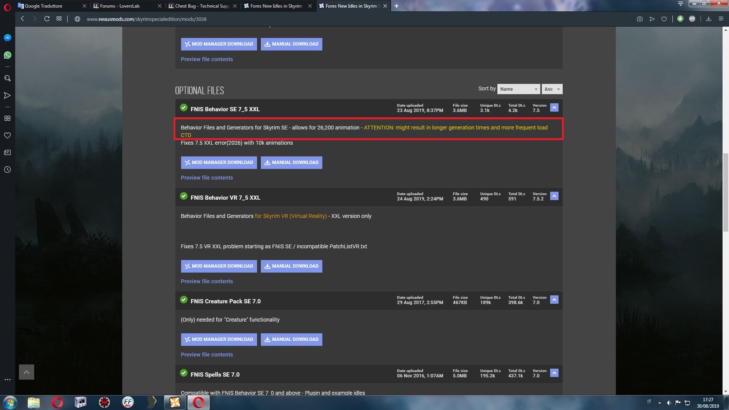
Task: Open the Sort by Name dropdown
Action: pos(519,89)
